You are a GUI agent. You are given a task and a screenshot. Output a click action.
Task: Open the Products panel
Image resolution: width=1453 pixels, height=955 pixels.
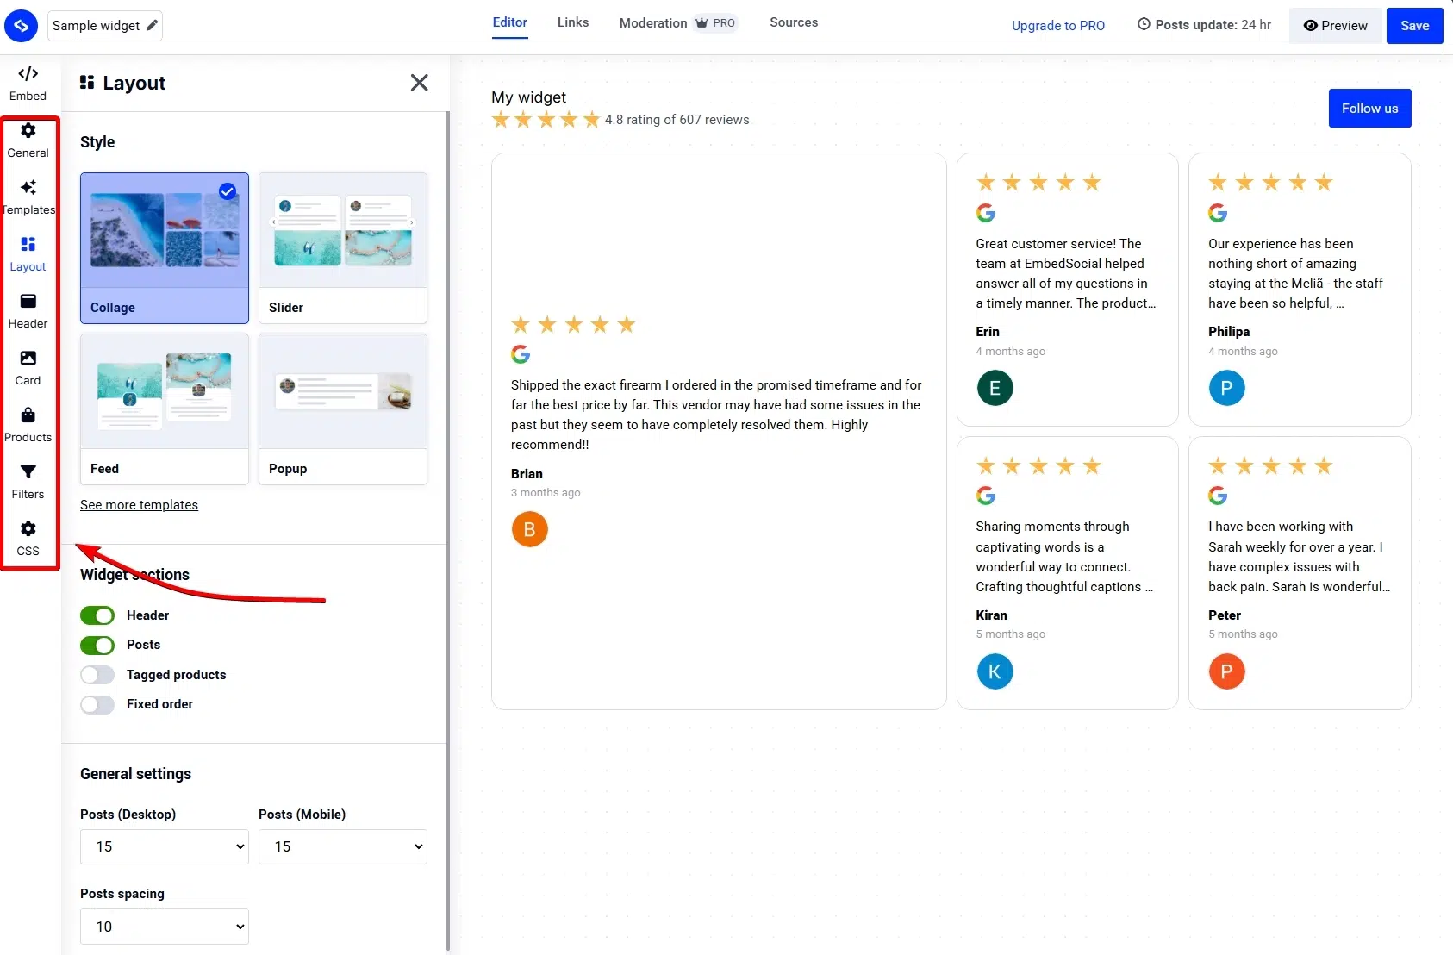pos(28,423)
